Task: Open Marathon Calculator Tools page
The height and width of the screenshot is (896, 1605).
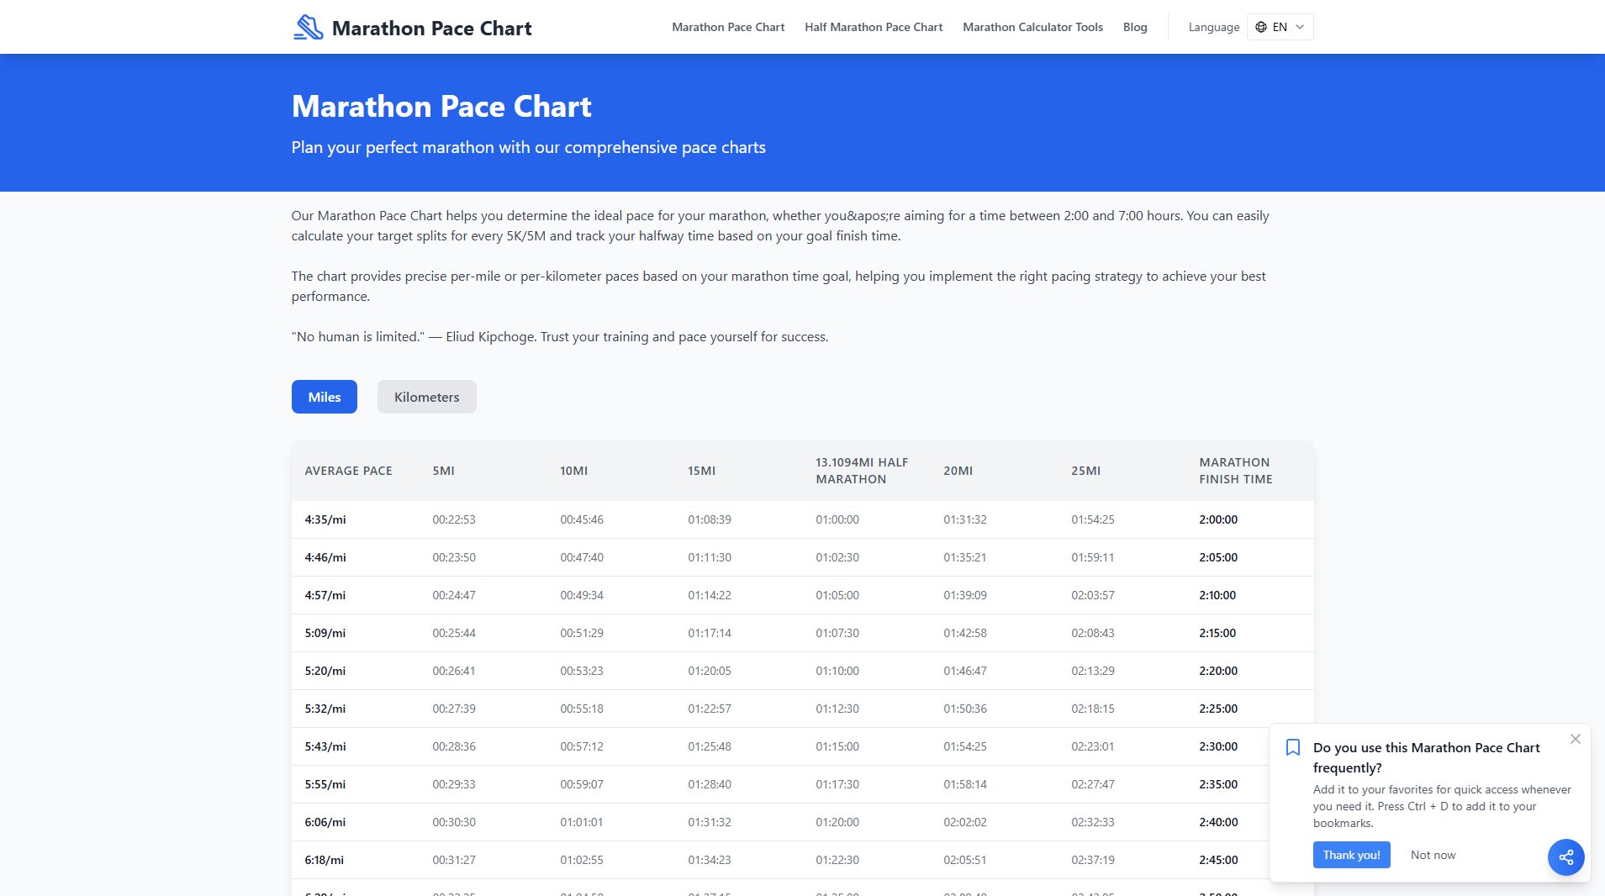Action: [x=1032, y=27]
